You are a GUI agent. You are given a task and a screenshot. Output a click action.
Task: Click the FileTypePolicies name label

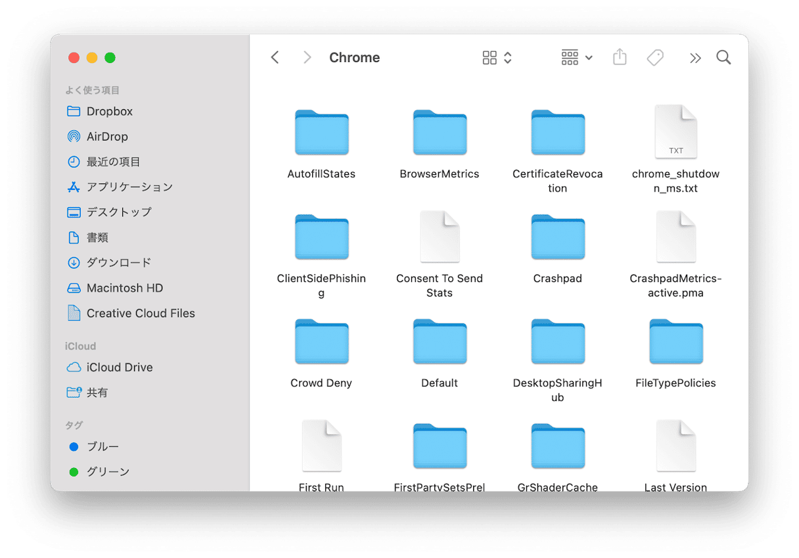(676, 383)
